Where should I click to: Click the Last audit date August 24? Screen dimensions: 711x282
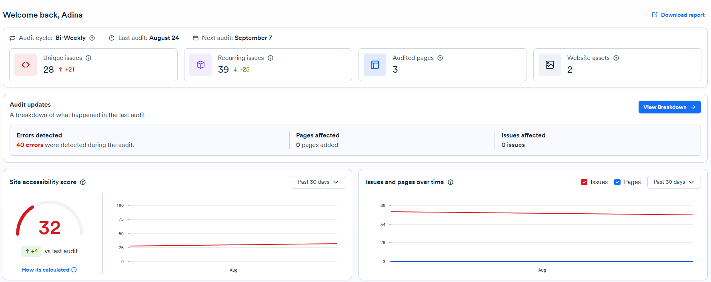(x=164, y=38)
